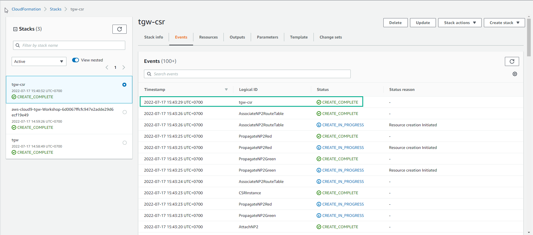View the Parameters tab
This screenshot has height=235, width=533.
click(x=267, y=37)
